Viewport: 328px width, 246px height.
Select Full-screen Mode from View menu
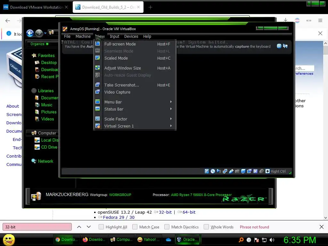(x=135, y=44)
